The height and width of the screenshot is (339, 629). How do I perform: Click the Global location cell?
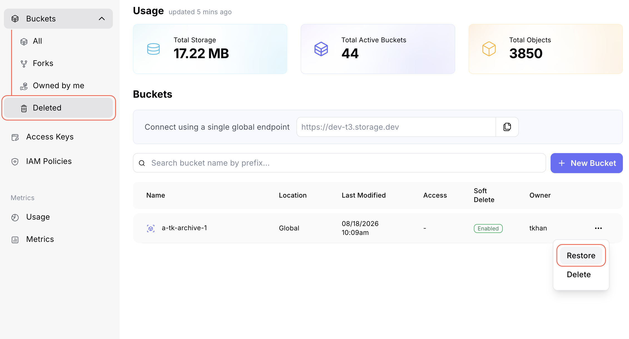click(289, 228)
